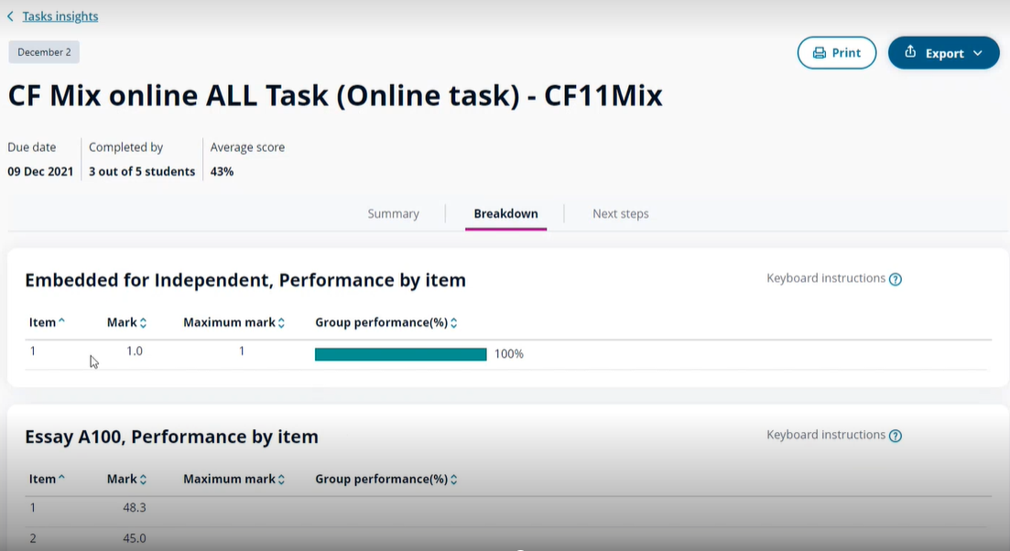Sort Embedded table by Group performance(%)
1010x551 pixels.
pos(386,322)
